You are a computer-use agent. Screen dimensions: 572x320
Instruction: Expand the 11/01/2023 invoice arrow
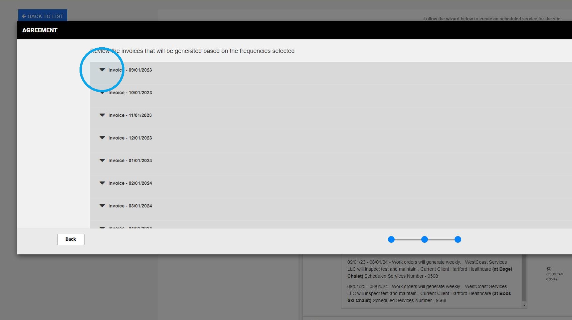[102, 115]
